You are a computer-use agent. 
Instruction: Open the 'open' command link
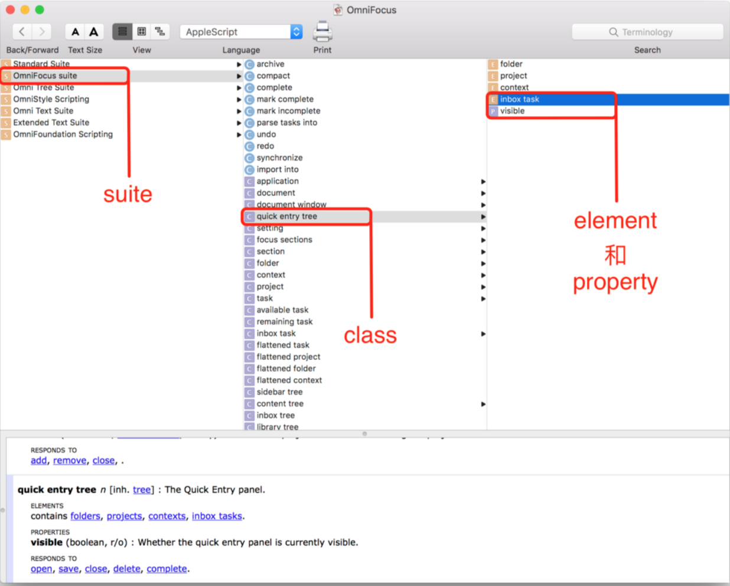[41, 569]
